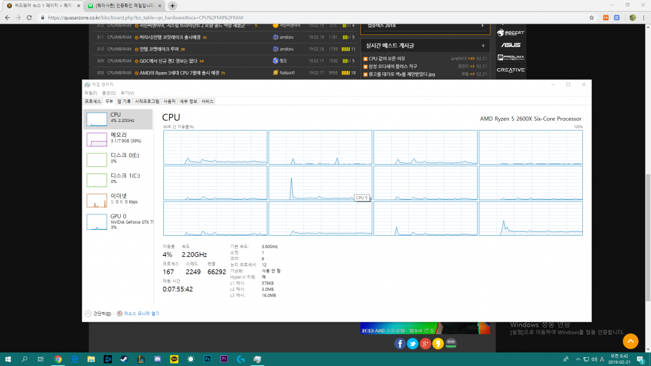Screen dimensions: 651x366
Task: Go forward in Chrome browser
Action: [x=18, y=17]
